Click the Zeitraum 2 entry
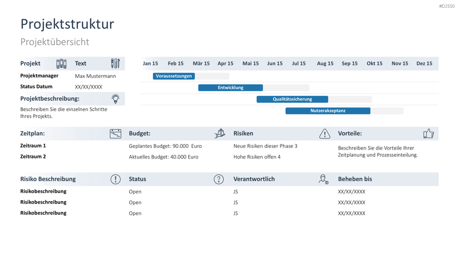 (33, 156)
